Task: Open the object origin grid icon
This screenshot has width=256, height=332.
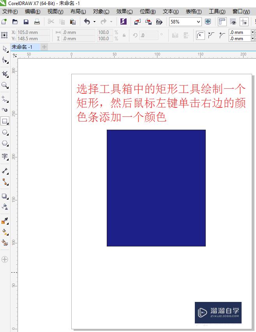Action: click(x=4, y=35)
